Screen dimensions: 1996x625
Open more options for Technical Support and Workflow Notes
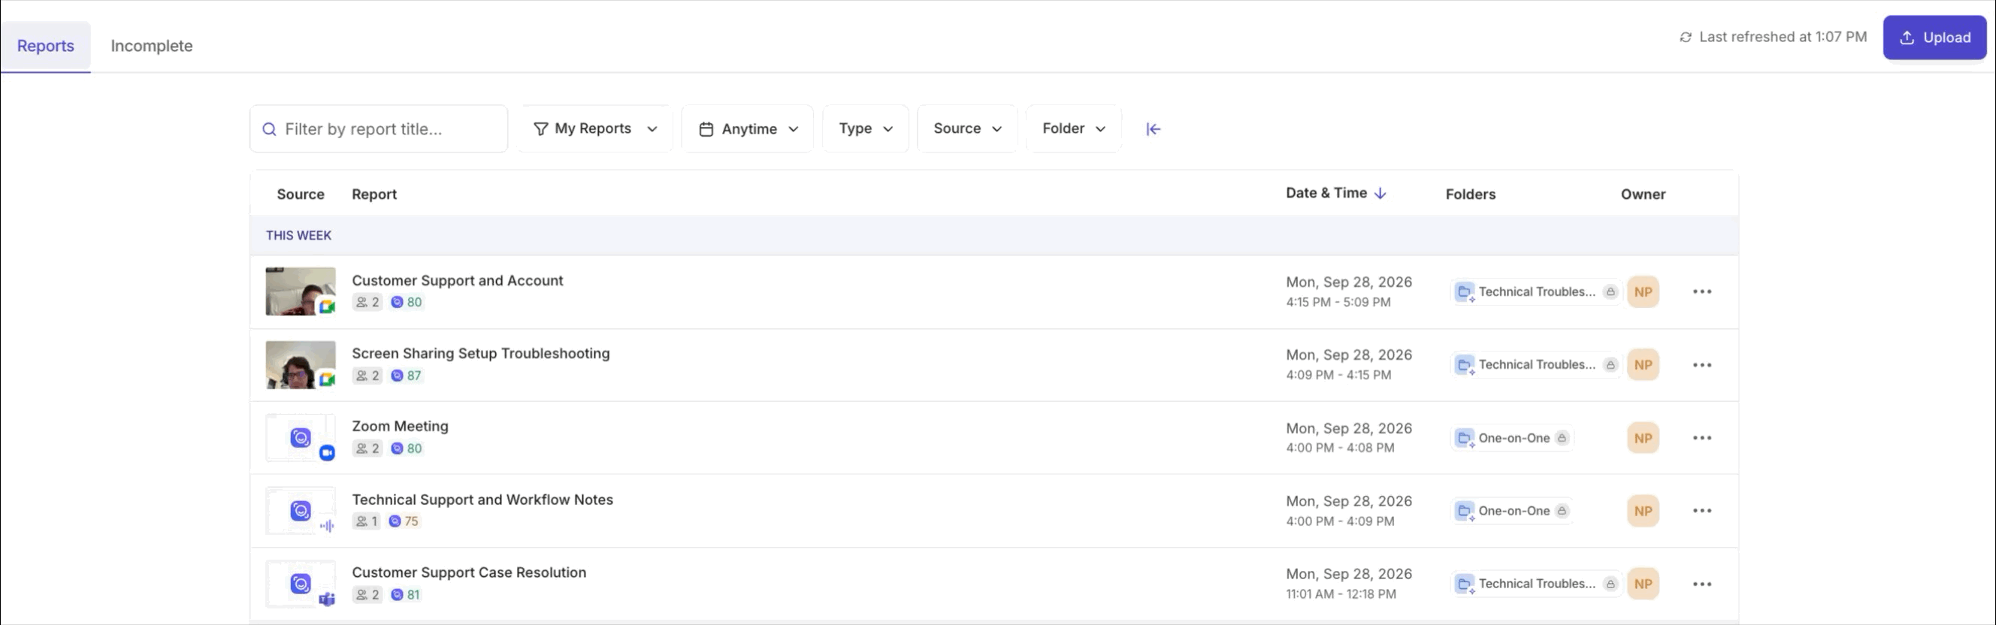(1702, 511)
